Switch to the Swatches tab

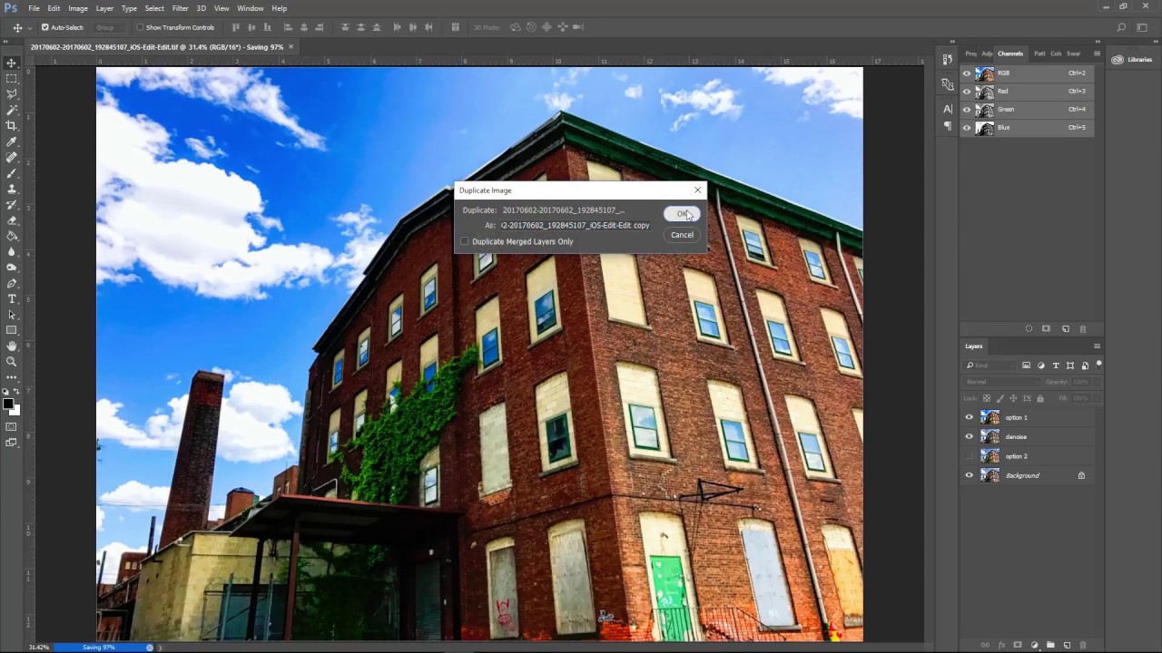click(1074, 54)
